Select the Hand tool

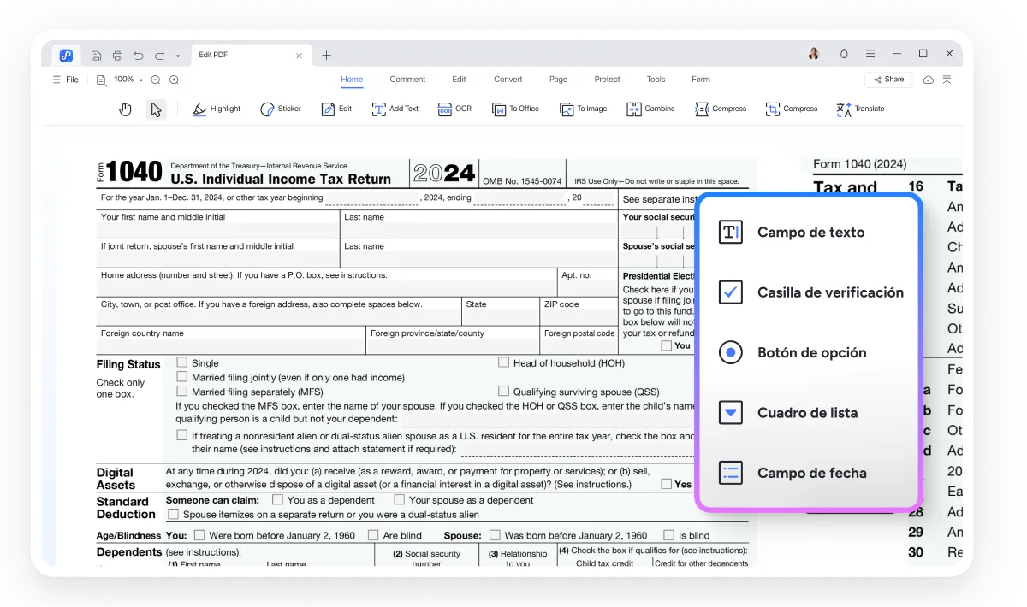[125, 109]
